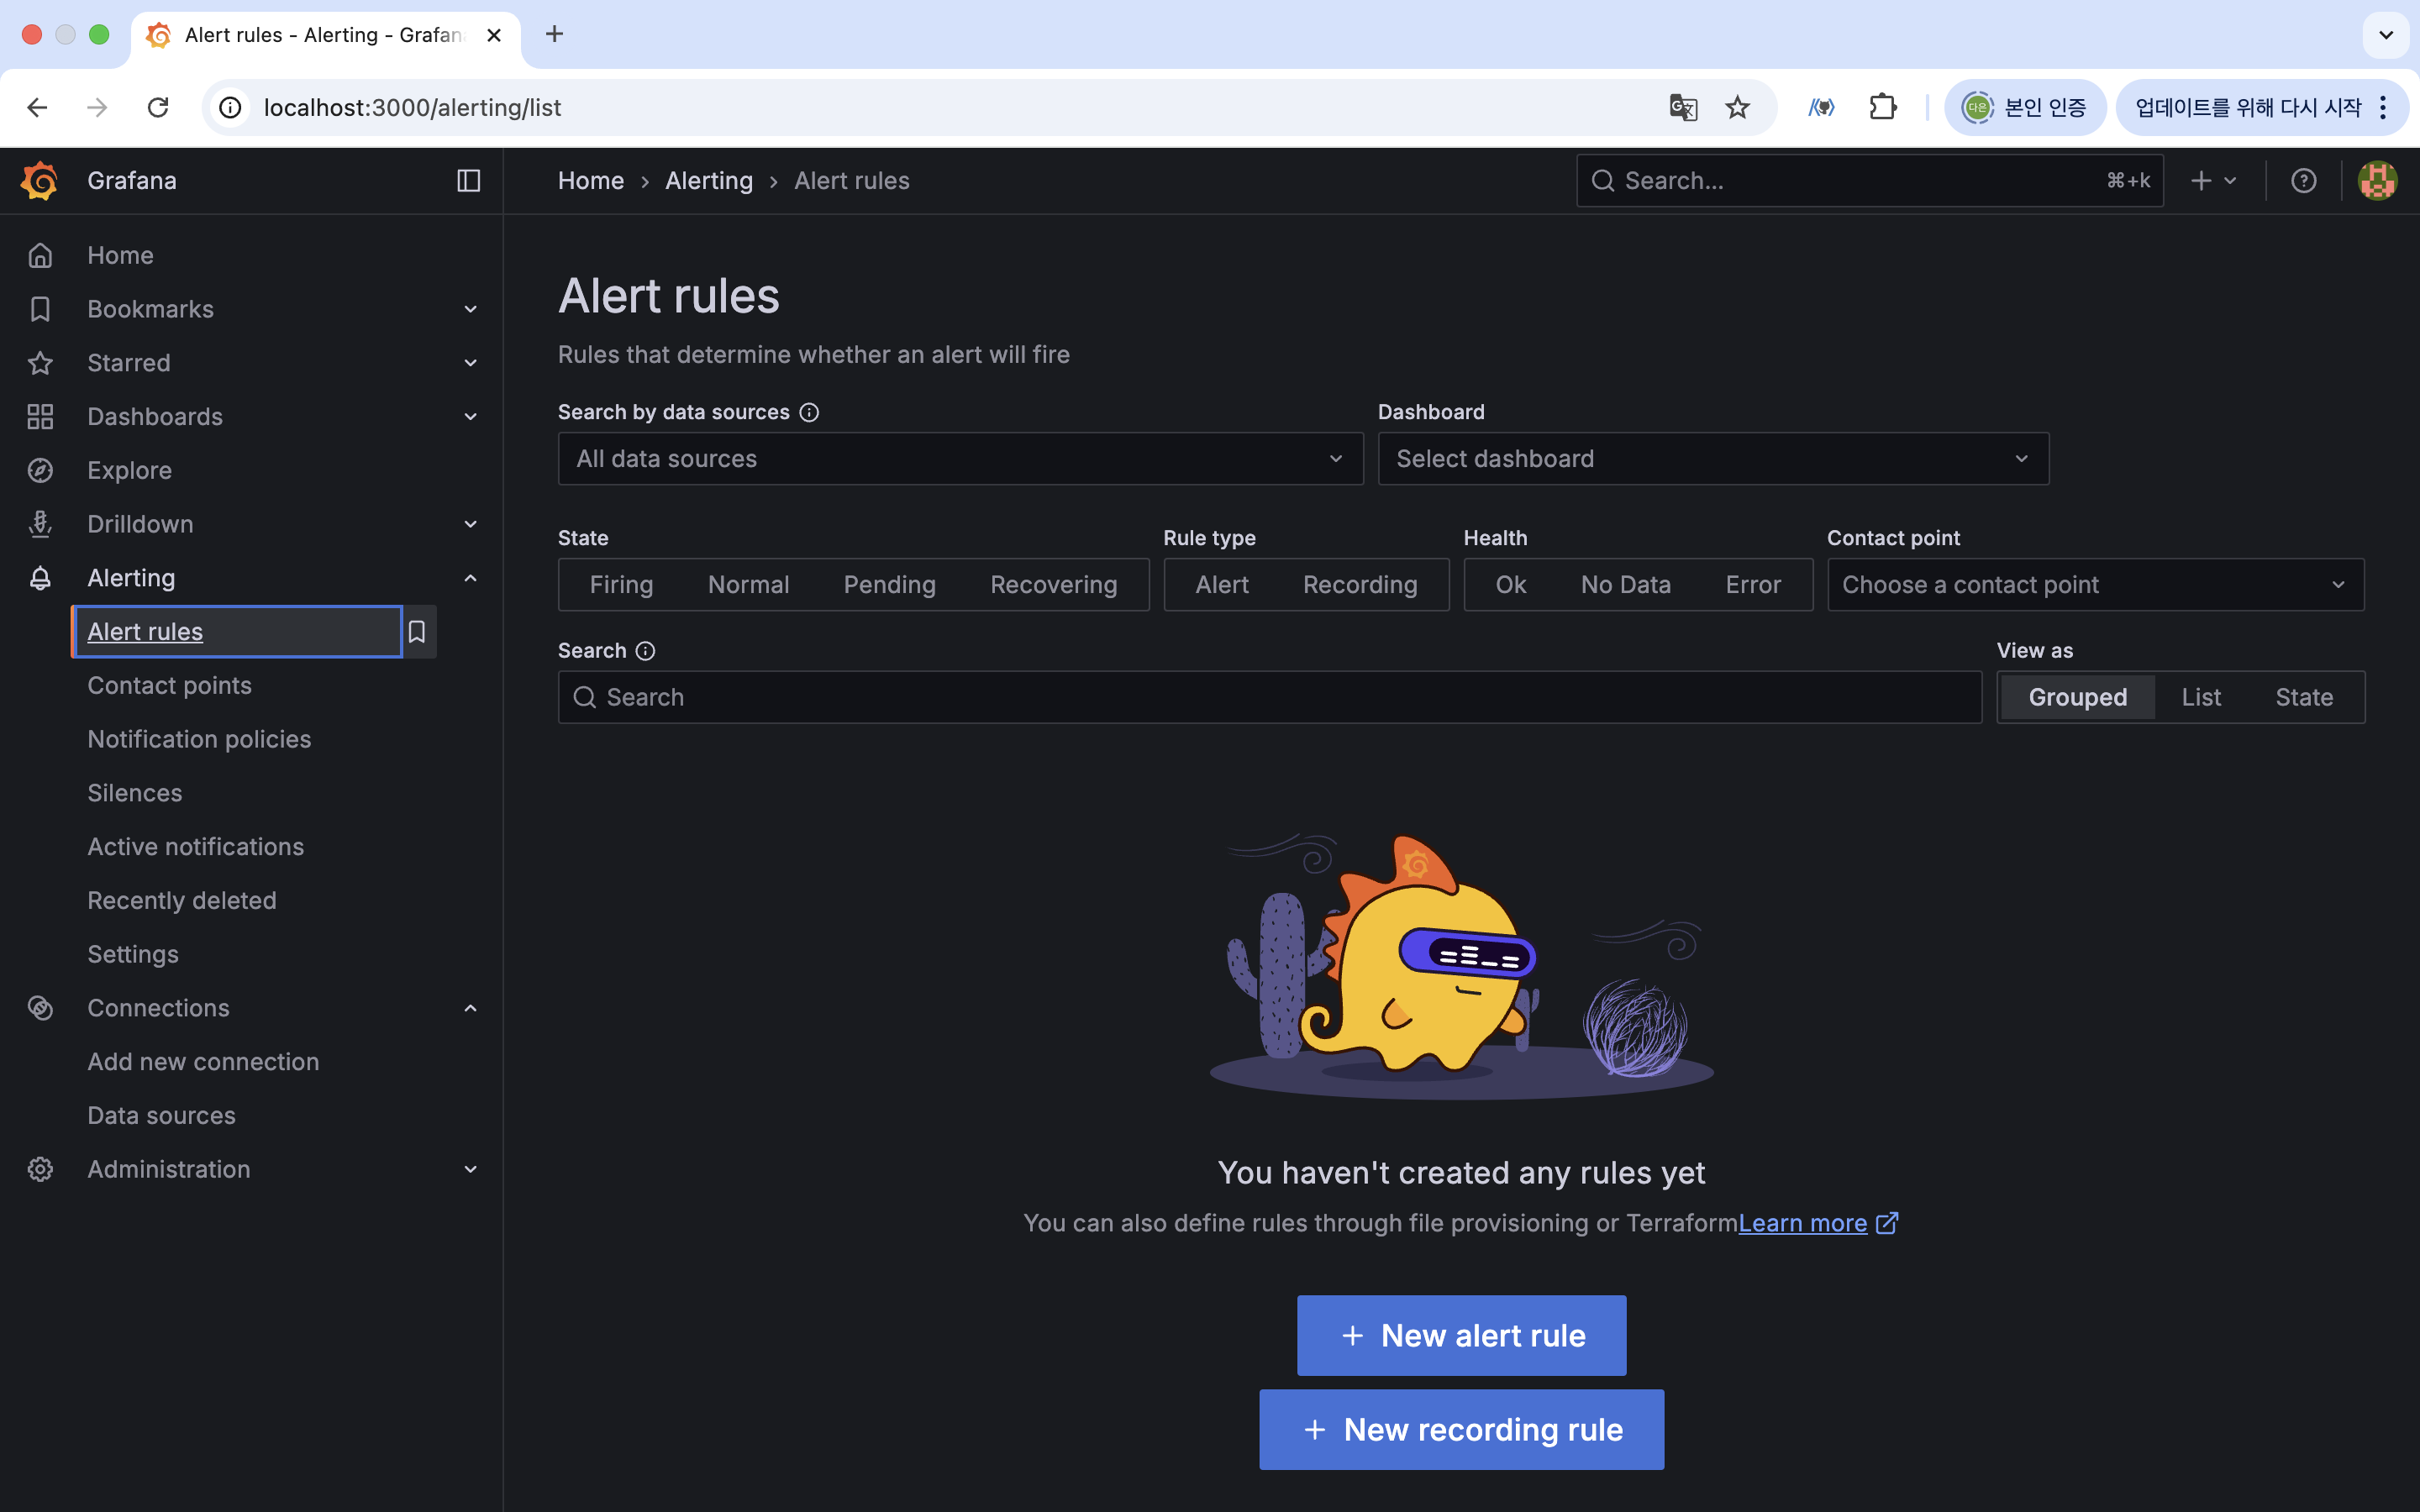Bookmark page with browser star icon
Viewport: 2420px width, 1512px height.
pos(1738,107)
